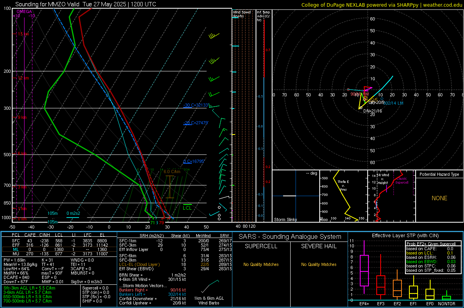
Task: Click the '15 km' height marker
Action: pos(23,34)
